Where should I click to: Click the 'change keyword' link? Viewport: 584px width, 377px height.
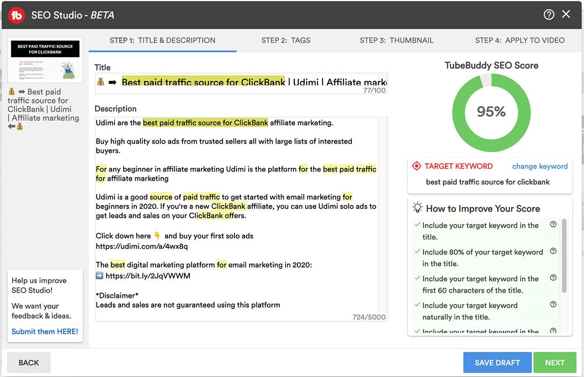pos(540,166)
